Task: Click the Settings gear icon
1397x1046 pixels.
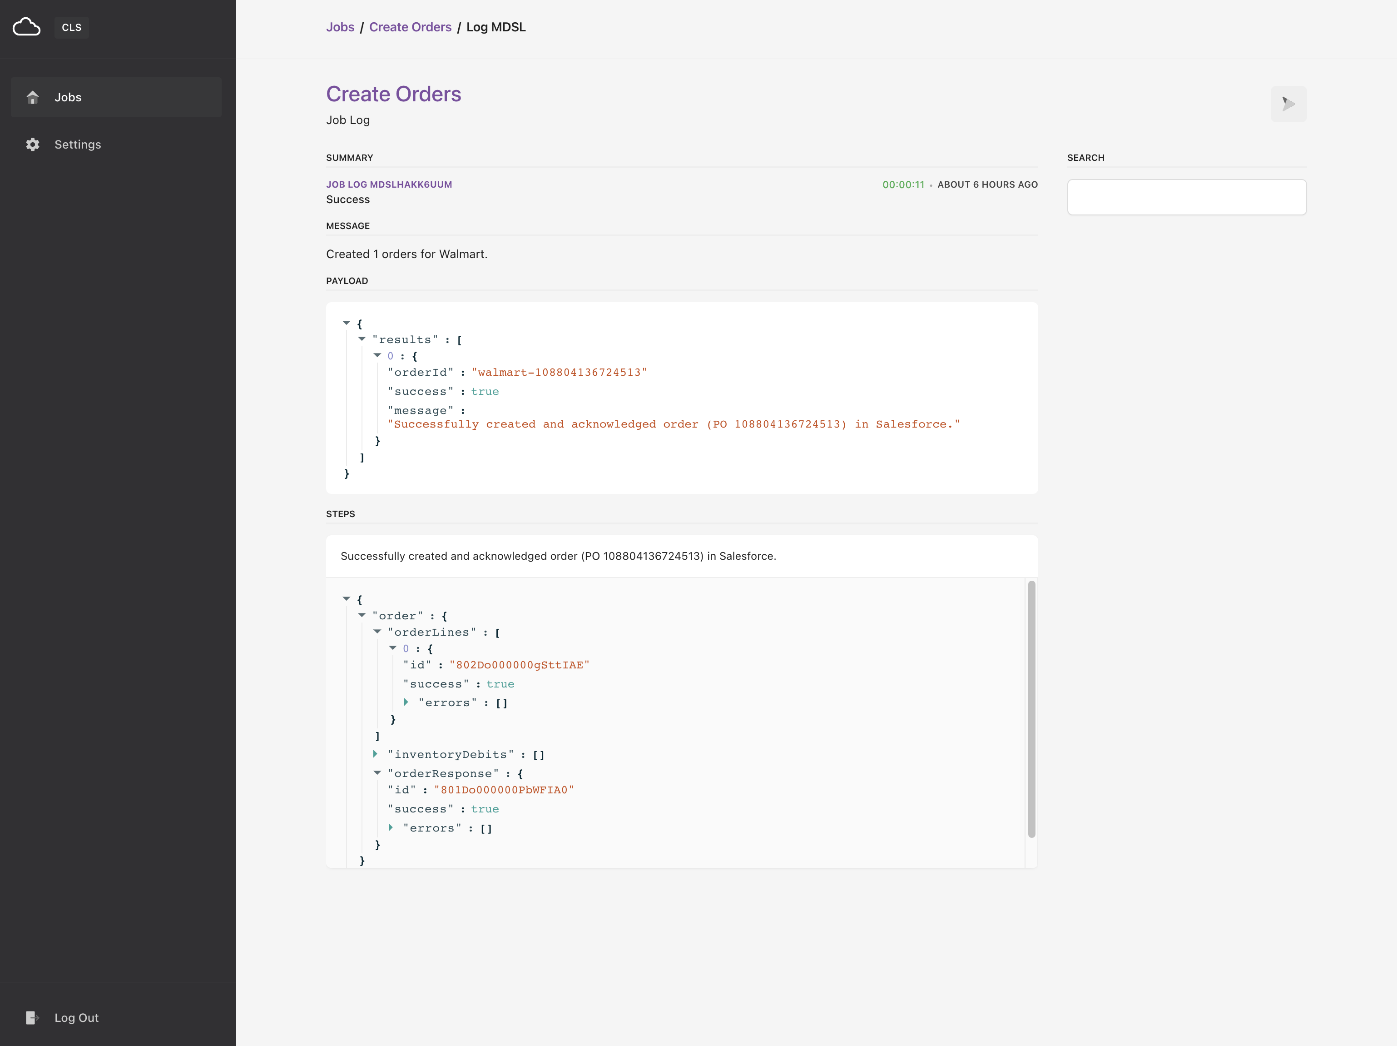Action: (32, 144)
